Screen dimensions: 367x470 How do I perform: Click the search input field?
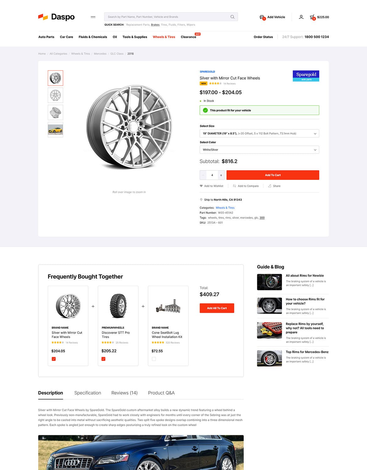168,17
